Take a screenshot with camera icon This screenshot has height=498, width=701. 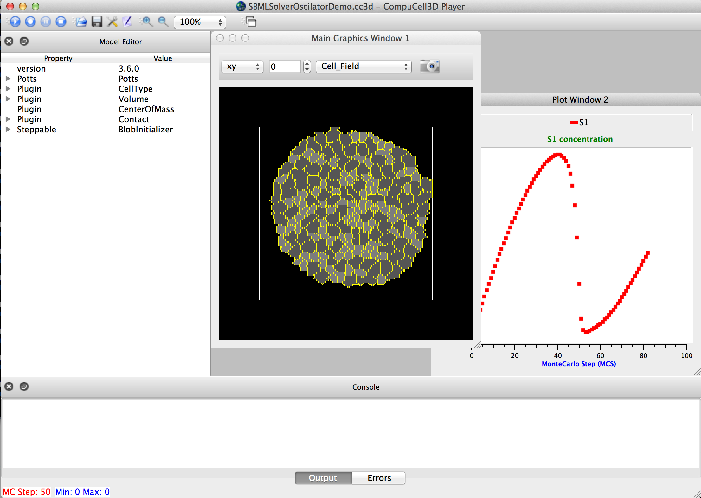(x=429, y=66)
